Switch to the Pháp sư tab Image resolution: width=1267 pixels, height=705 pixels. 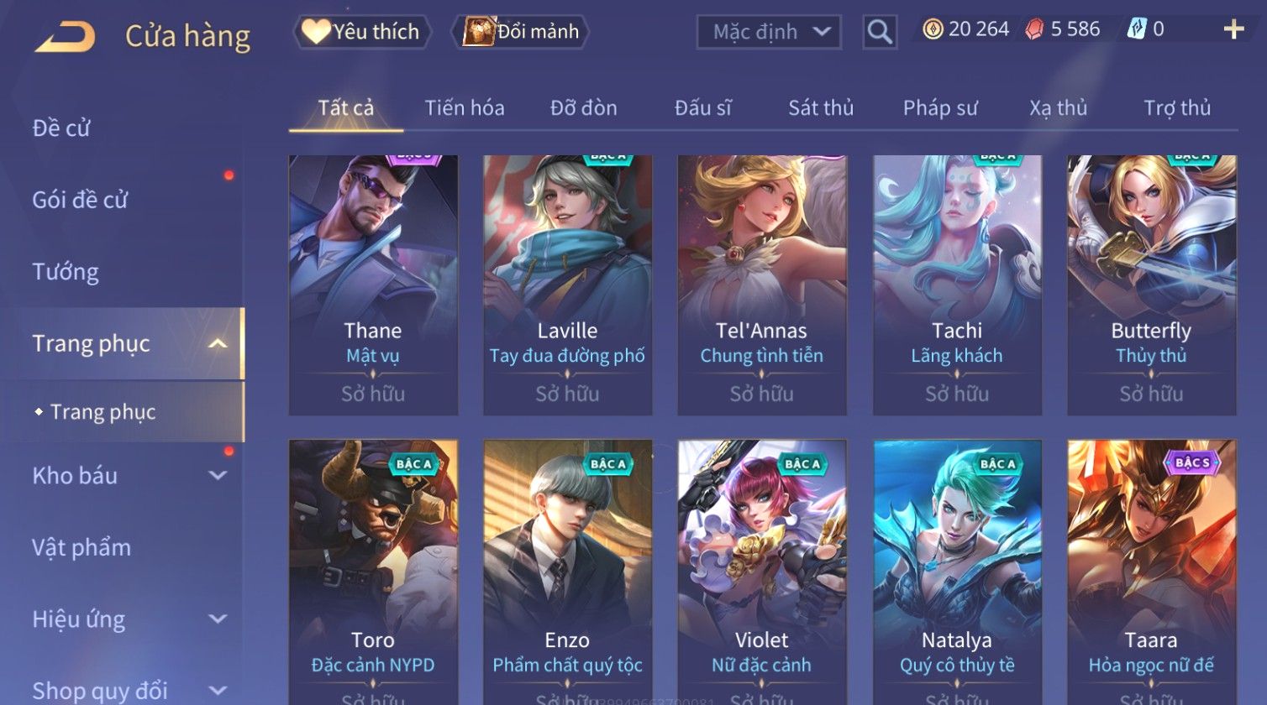[940, 107]
